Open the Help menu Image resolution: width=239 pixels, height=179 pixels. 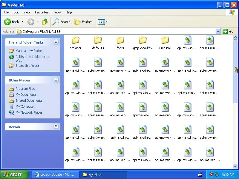(x=69, y=12)
